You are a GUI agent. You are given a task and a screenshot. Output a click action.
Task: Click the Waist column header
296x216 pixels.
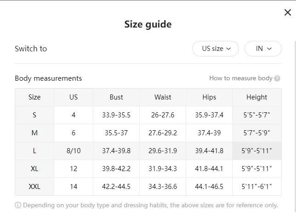(163, 97)
